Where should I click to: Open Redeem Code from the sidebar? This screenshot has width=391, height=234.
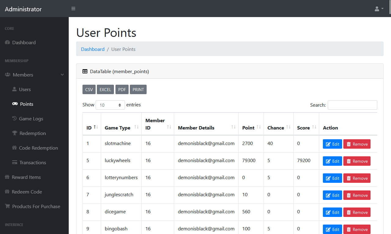pyautogui.click(x=27, y=192)
